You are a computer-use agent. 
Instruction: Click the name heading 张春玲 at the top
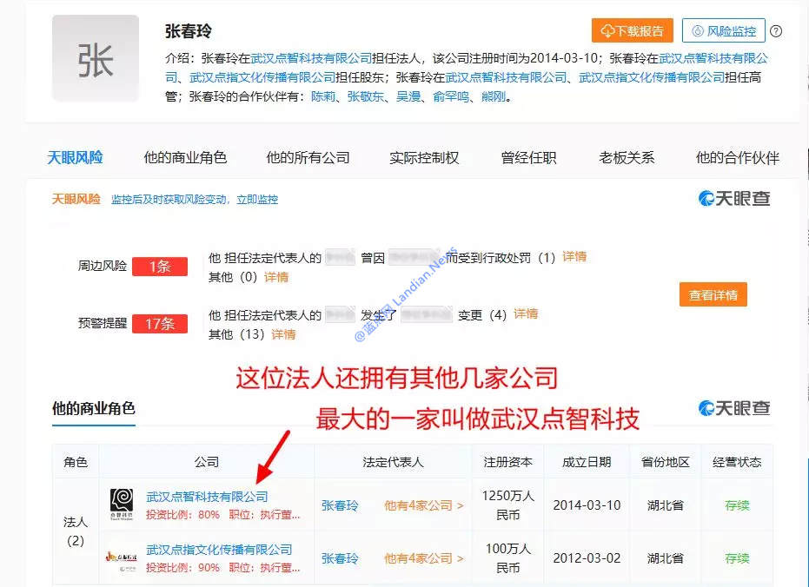[x=189, y=31]
